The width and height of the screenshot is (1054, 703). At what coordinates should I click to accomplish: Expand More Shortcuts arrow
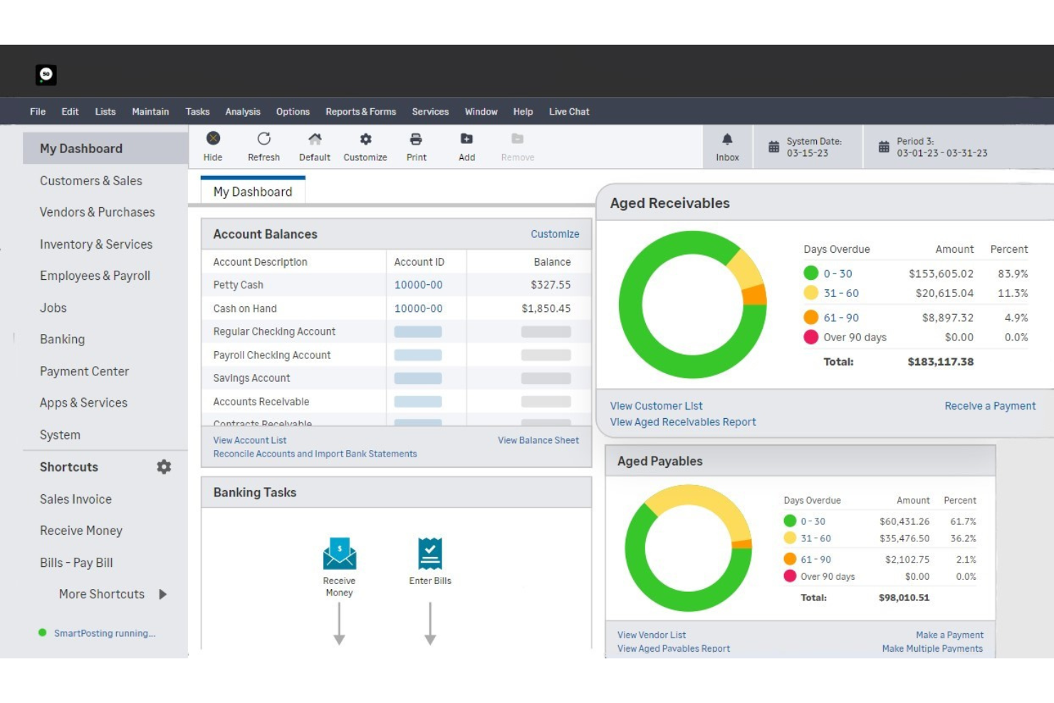point(163,594)
